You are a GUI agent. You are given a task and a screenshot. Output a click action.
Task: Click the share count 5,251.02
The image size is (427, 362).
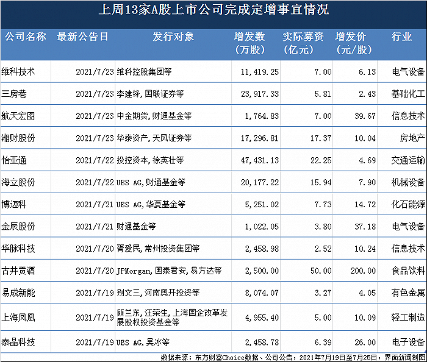point(262,204)
